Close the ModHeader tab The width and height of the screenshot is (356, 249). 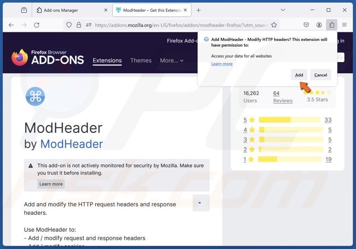pyautogui.click(x=185, y=10)
